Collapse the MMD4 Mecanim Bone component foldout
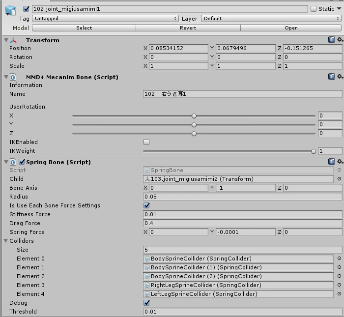The height and width of the screenshot is (317, 344). click(x=6, y=77)
